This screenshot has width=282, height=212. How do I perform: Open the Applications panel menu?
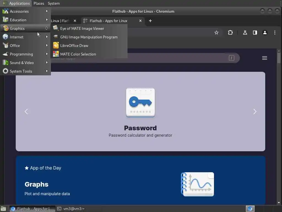point(16,3)
